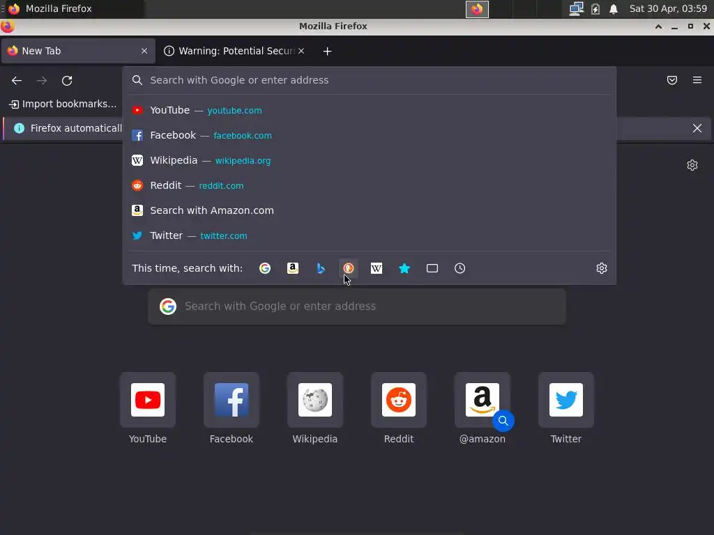Reload the current page
Screen dimensions: 714x535
(67, 81)
